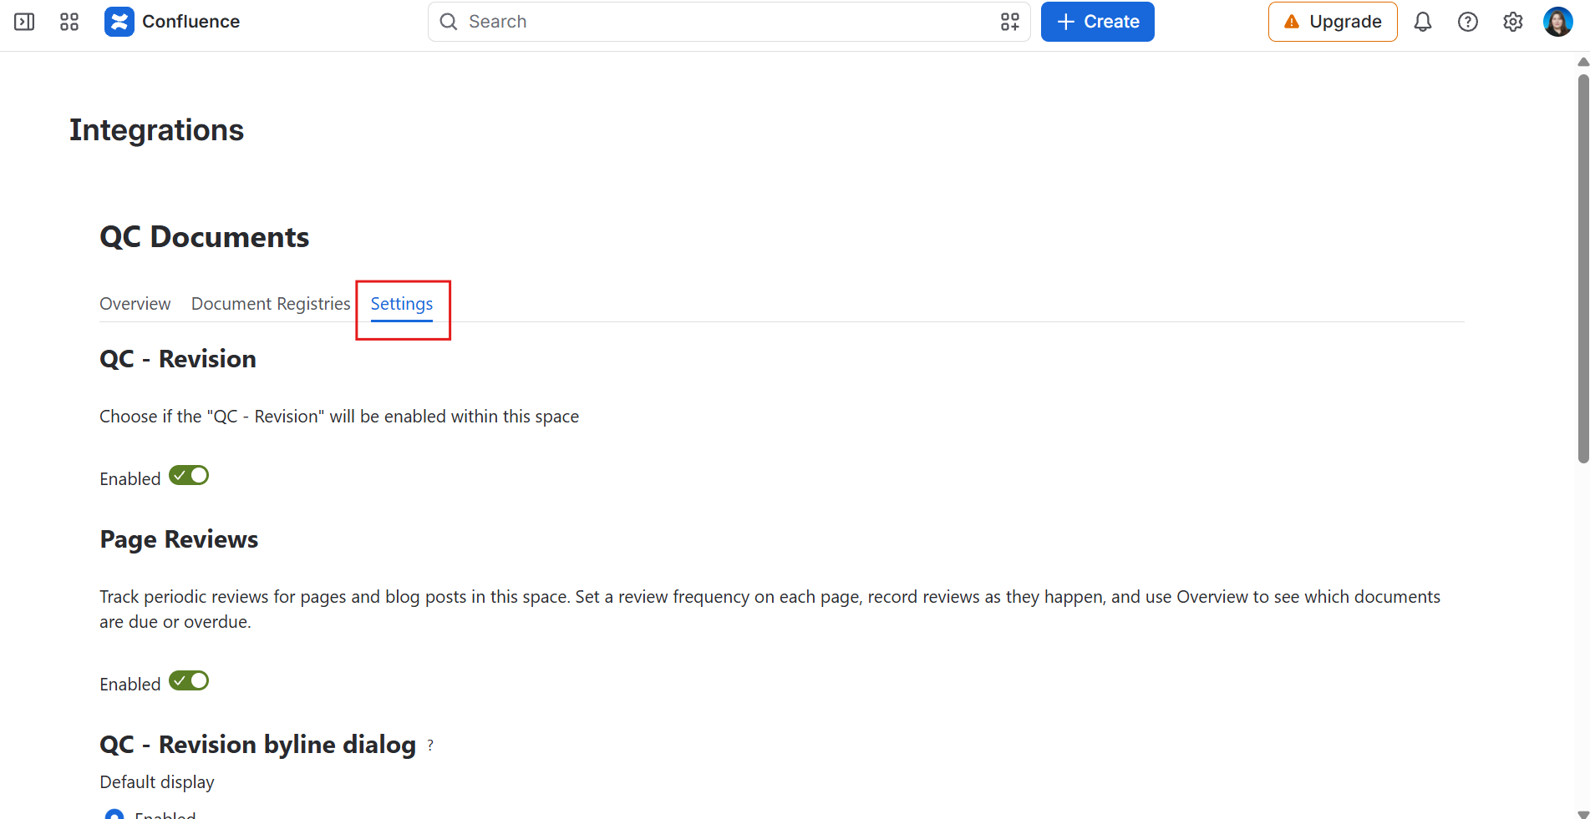This screenshot has height=819, width=1590.
Task: Disable the Page Reviews toggle
Action: pyautogui.click(x=189, y=681)
